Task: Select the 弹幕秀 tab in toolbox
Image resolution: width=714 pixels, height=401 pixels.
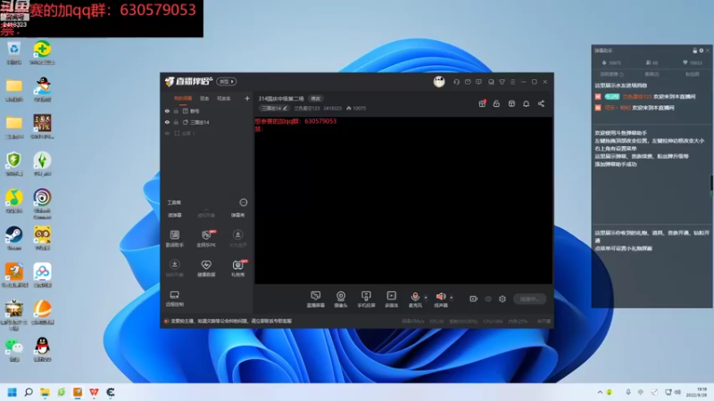Action: (x=237, y=215)
